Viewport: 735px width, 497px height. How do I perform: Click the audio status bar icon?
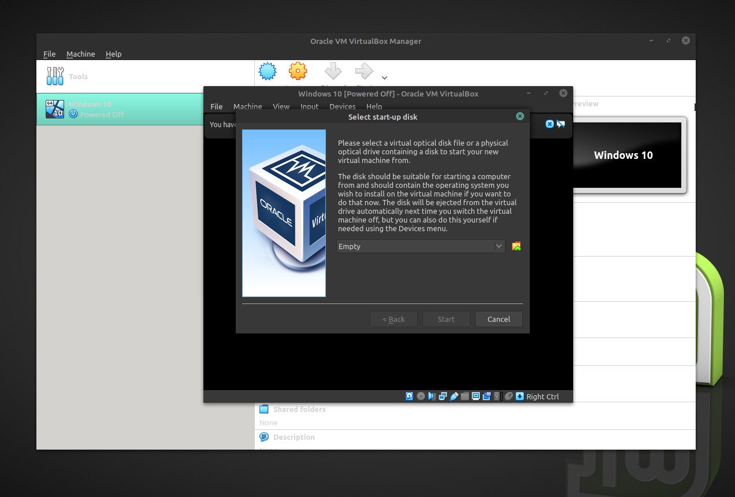point(432,396)
